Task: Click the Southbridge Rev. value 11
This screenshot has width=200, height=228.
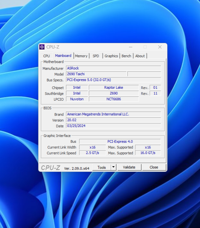Action: (x=155, y=93)
